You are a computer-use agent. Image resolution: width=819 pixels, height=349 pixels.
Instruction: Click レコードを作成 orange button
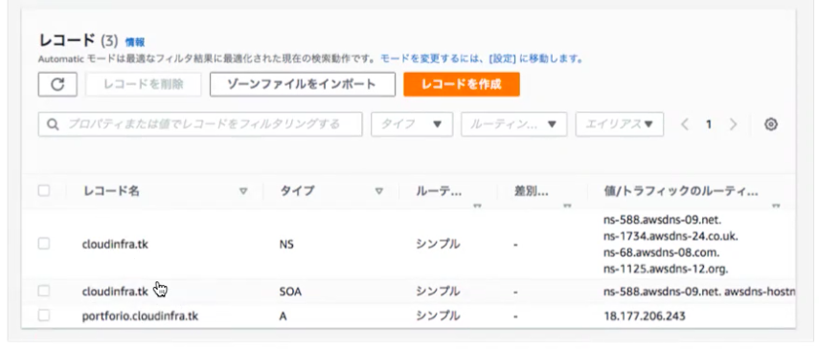461,84
